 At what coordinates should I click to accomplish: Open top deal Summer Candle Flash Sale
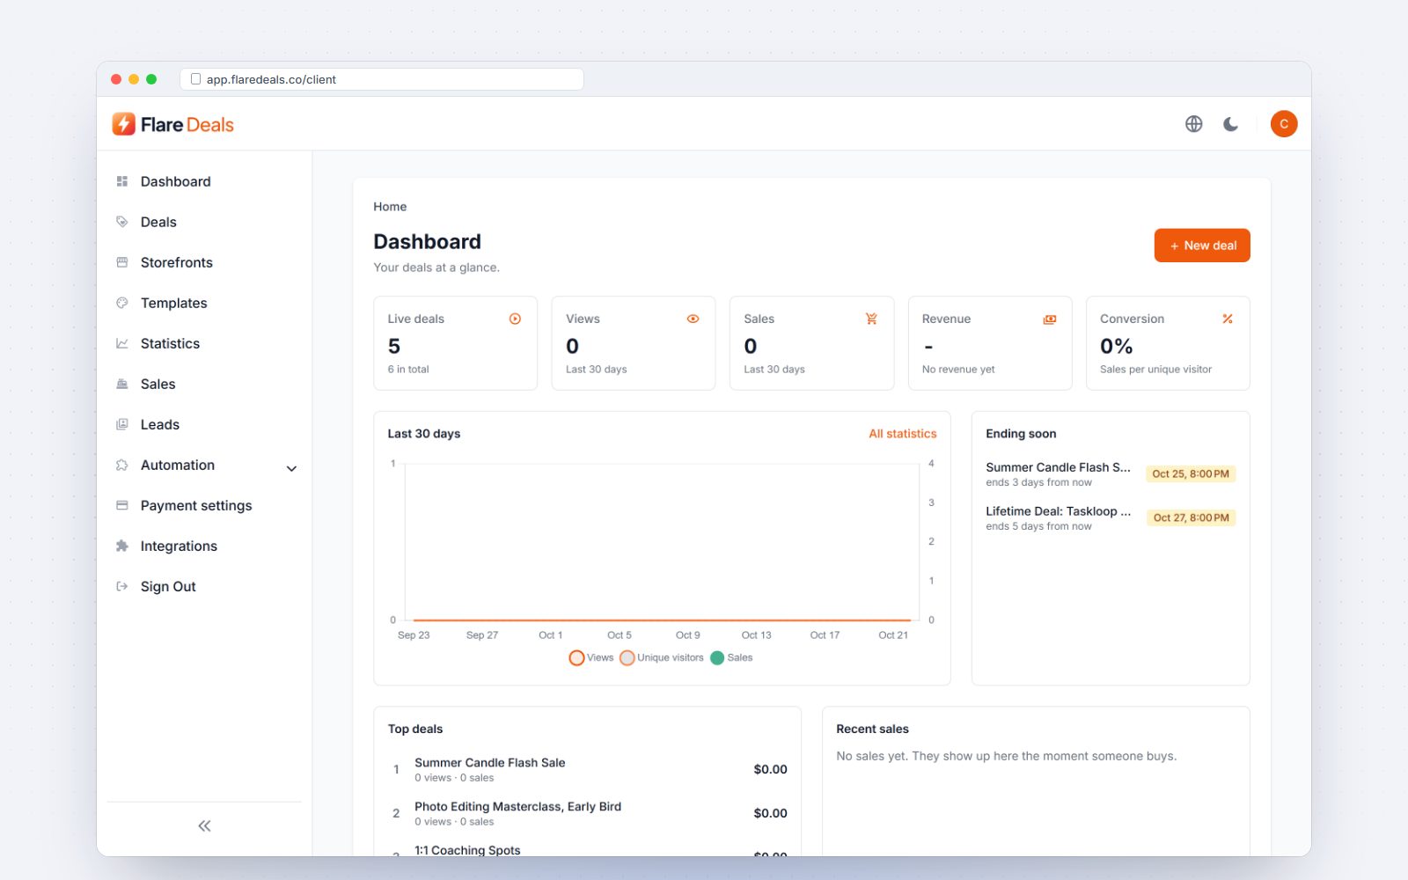(x=490, y=763)
